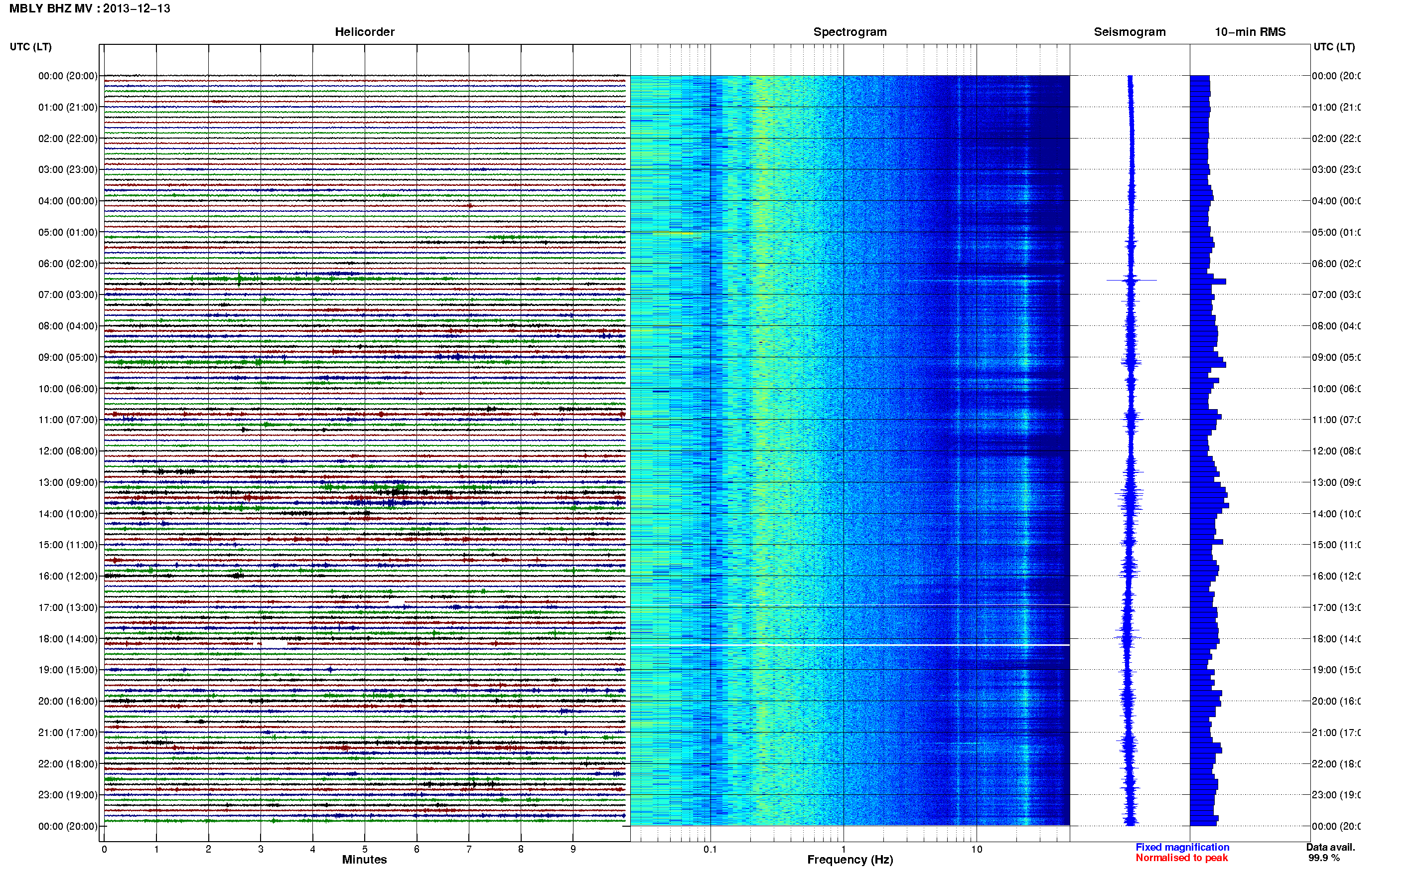Click left time label 08:00 (04:00)
The image size is (1417, 886).
click(68, 326)
